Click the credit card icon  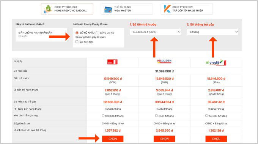[108, 9]
